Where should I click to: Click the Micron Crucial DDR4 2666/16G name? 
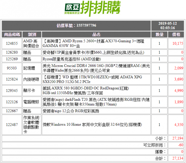click(x=96, y=68)
